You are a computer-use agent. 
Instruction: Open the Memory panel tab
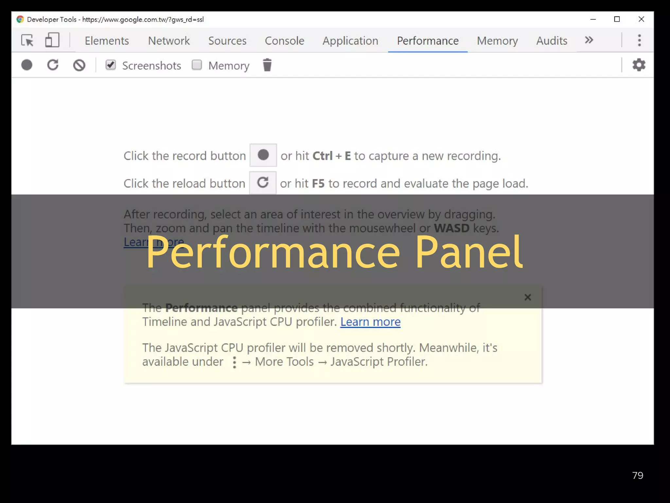[x=497, y=41]
